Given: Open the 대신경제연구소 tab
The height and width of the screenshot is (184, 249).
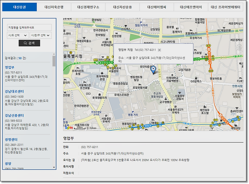Looking at the screenshot, I should tap(88, 7).
